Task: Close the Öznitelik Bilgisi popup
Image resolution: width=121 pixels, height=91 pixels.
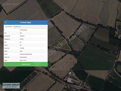Action: tap(46, 22)
